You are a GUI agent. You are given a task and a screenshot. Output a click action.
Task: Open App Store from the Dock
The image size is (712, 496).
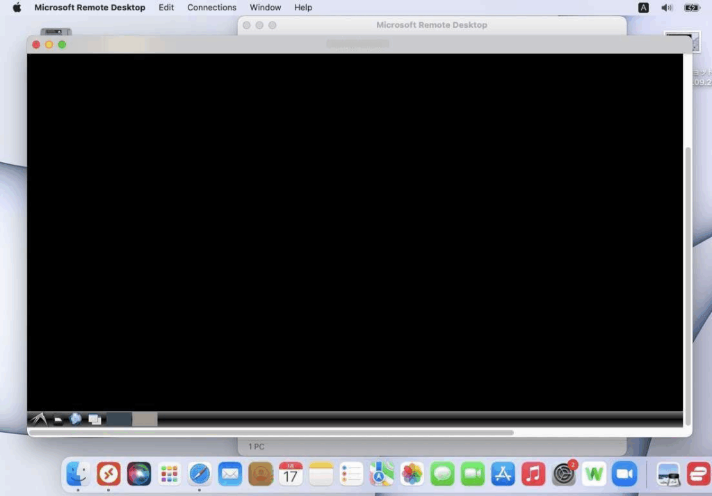(x=503, y=474)
